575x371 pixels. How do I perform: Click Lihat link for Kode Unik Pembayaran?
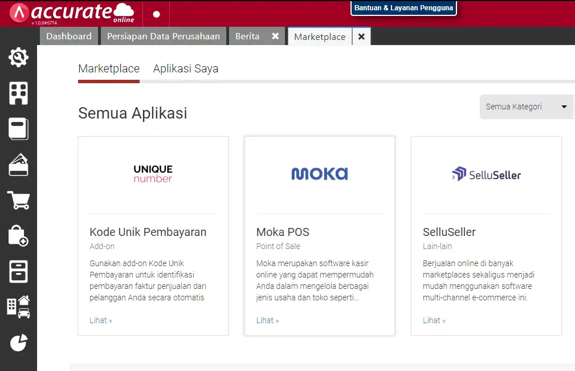[x=101, y=320]
